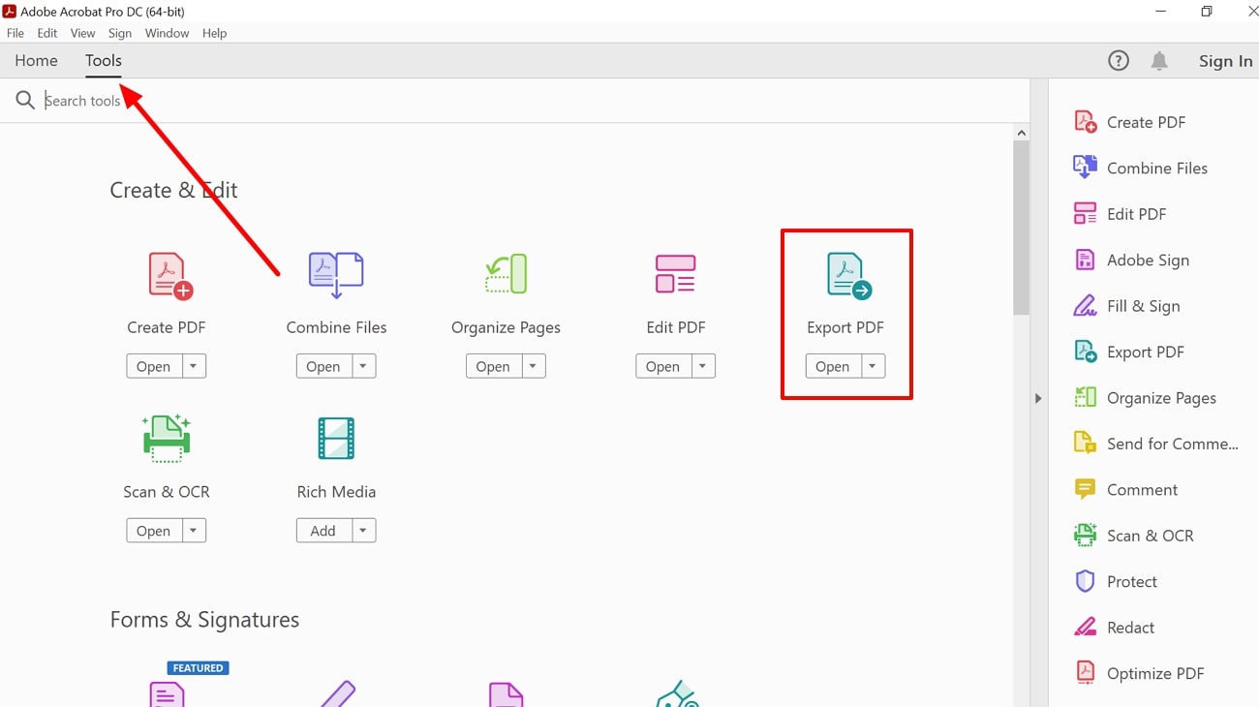Click Open button under Organize Pages
The height and width of the screenshot is (707, 1259).
(493, 366)
